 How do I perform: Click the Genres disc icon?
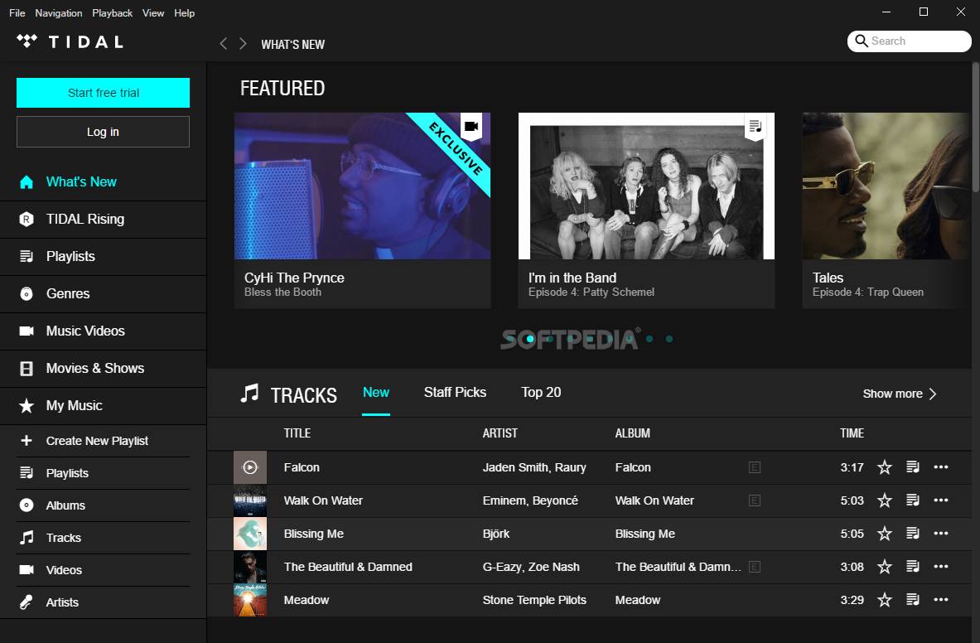(27, 293)
